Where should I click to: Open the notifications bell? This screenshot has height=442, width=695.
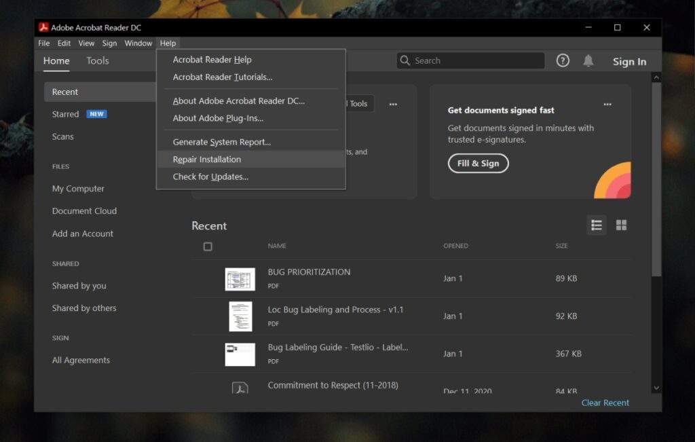pyautogui.click(x=588, y=60)
